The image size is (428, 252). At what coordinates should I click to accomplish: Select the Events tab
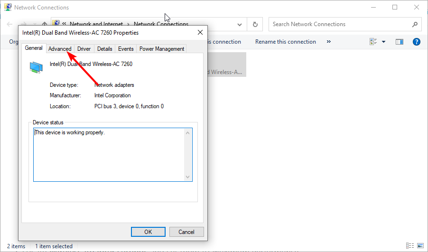(x=126, y=49)
